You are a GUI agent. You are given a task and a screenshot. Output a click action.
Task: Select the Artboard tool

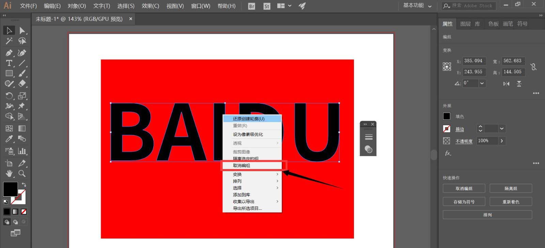coord(9,163)
